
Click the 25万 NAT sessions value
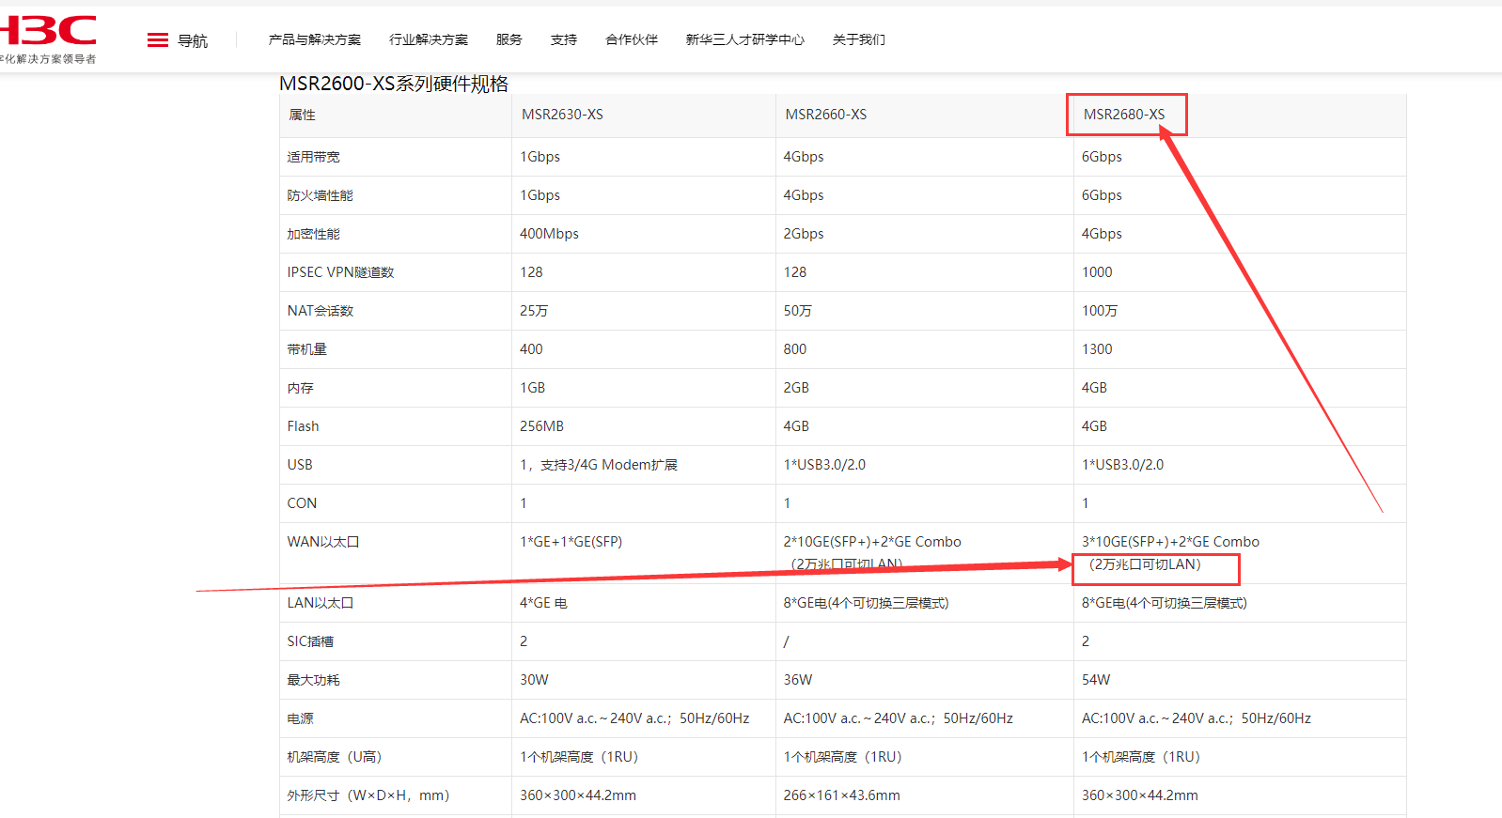pyautogui.click(x=534, y=311)
